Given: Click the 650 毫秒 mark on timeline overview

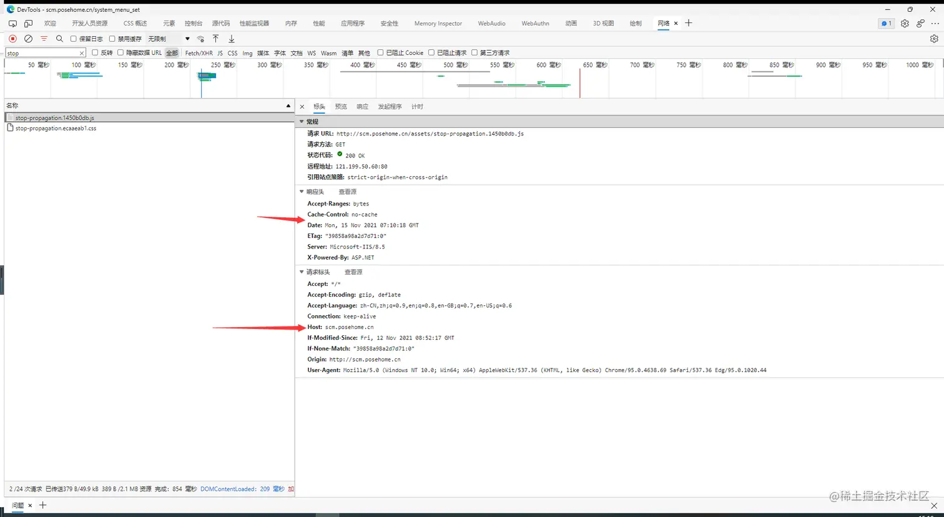Looking at the screenshot, I should tap(595, 65).
